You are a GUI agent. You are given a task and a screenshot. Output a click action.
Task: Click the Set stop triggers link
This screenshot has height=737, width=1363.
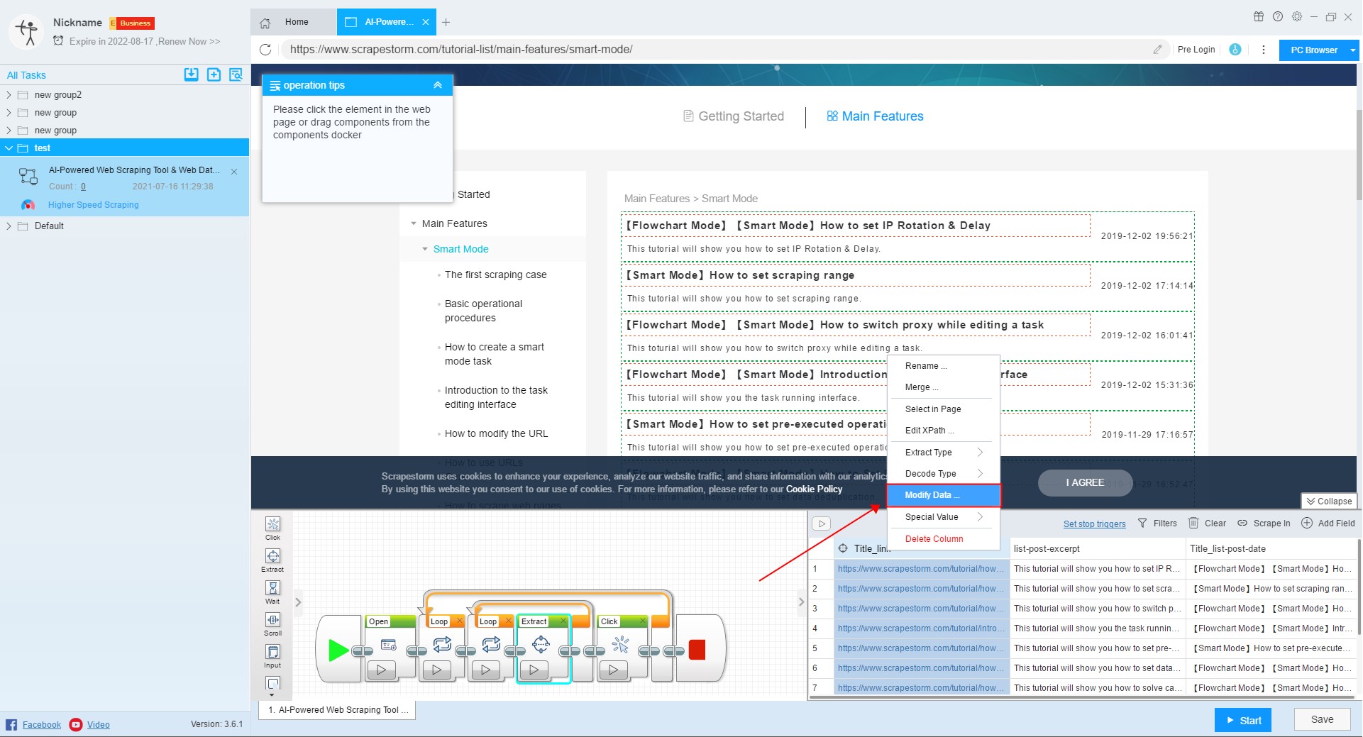pos(1094,524)
